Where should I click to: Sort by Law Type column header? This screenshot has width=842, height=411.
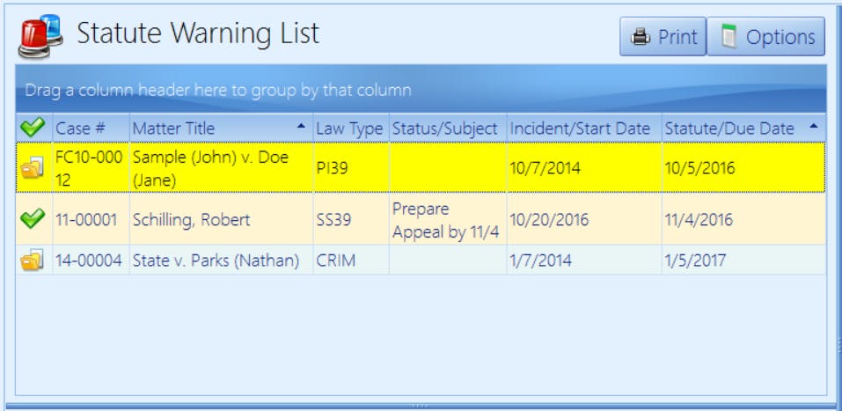348,128
